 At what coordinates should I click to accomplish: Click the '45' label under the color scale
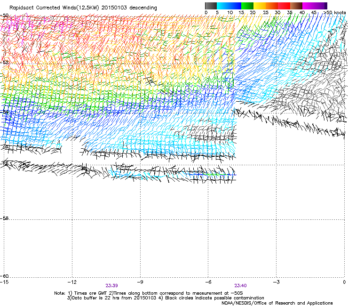tap(314, 13)
